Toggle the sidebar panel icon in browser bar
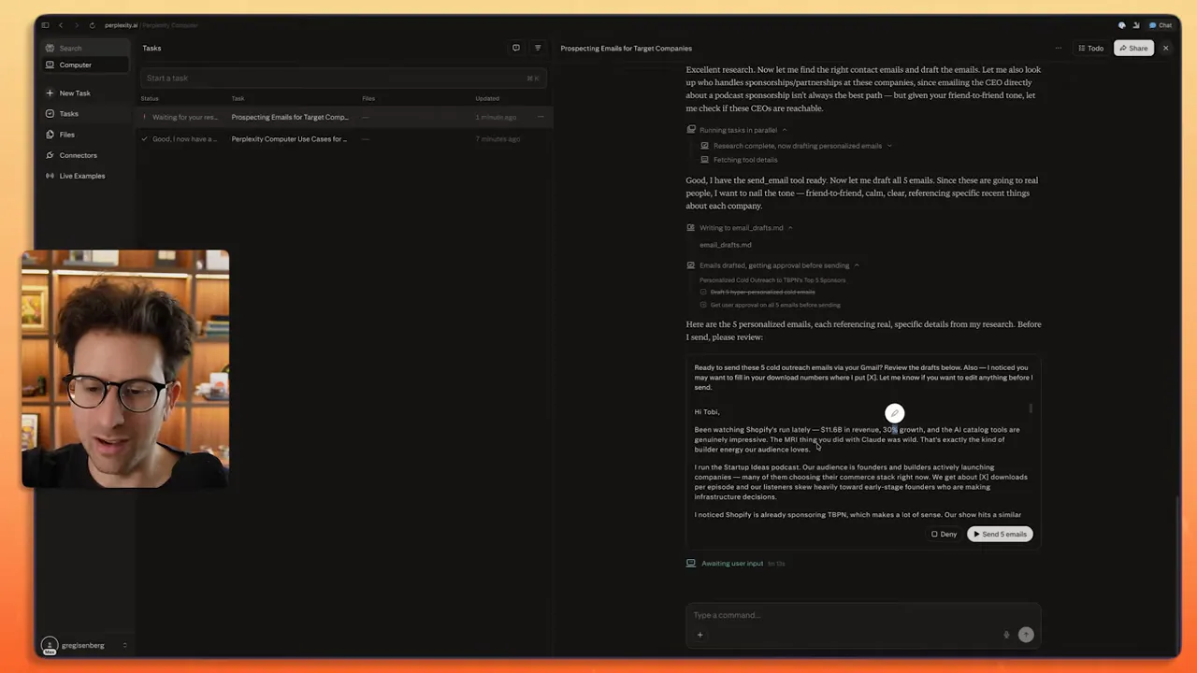1197x673 pixels. (45, 25)
